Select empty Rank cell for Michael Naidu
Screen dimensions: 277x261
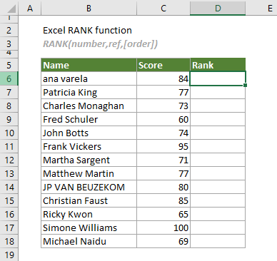[218, 241]
